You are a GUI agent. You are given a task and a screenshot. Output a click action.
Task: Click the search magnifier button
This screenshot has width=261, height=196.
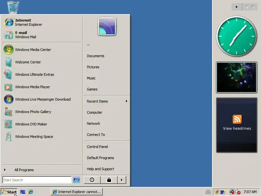(x=76, y=179)
